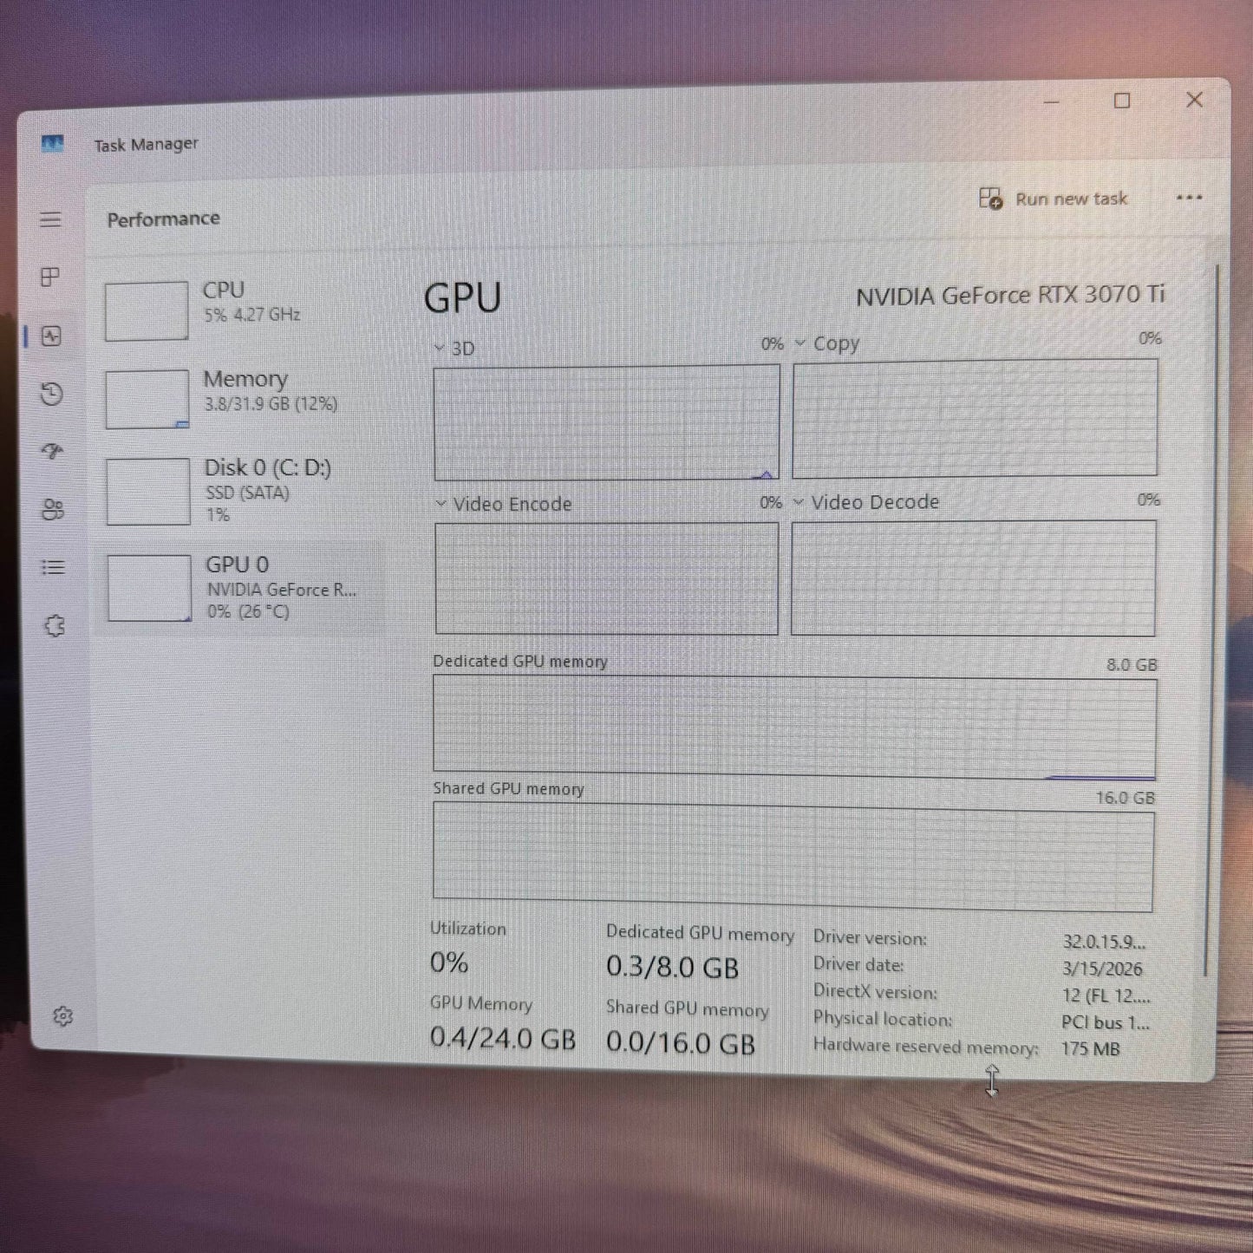
Task: Click the physical location value PCI bus 1...
Action: 1106,1022
